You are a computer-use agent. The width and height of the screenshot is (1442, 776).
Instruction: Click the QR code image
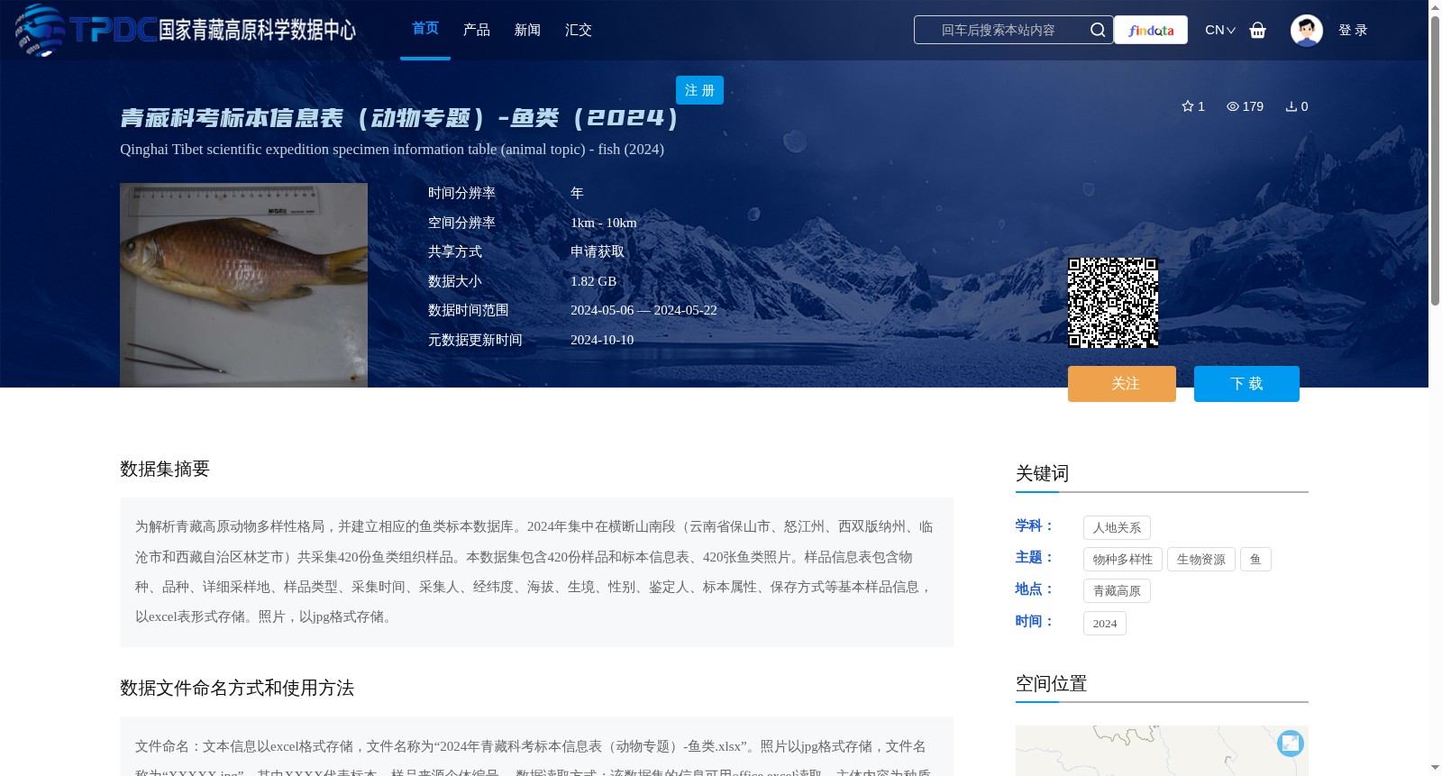pos(1113,303)
